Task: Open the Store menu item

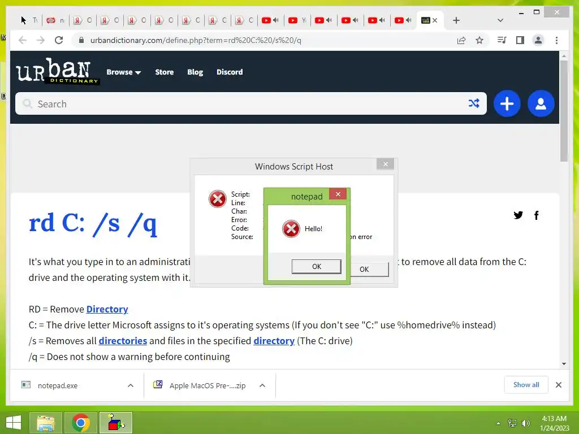Action: pos(165,72)
